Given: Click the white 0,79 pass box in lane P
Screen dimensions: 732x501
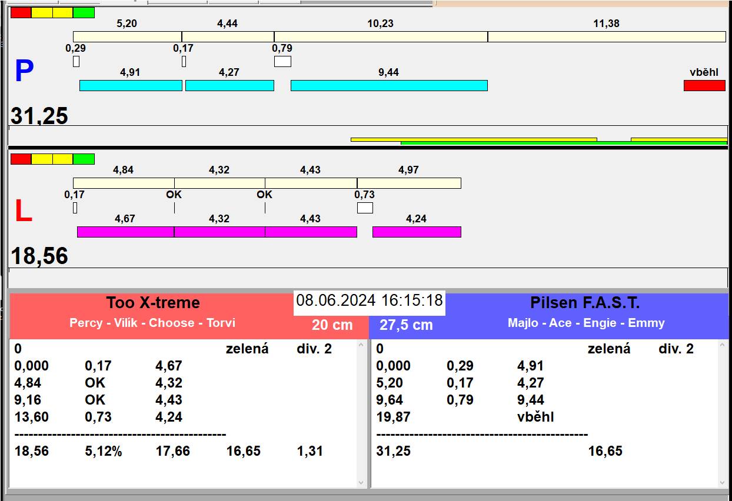Looking at the screenshot, I should 282,61.
